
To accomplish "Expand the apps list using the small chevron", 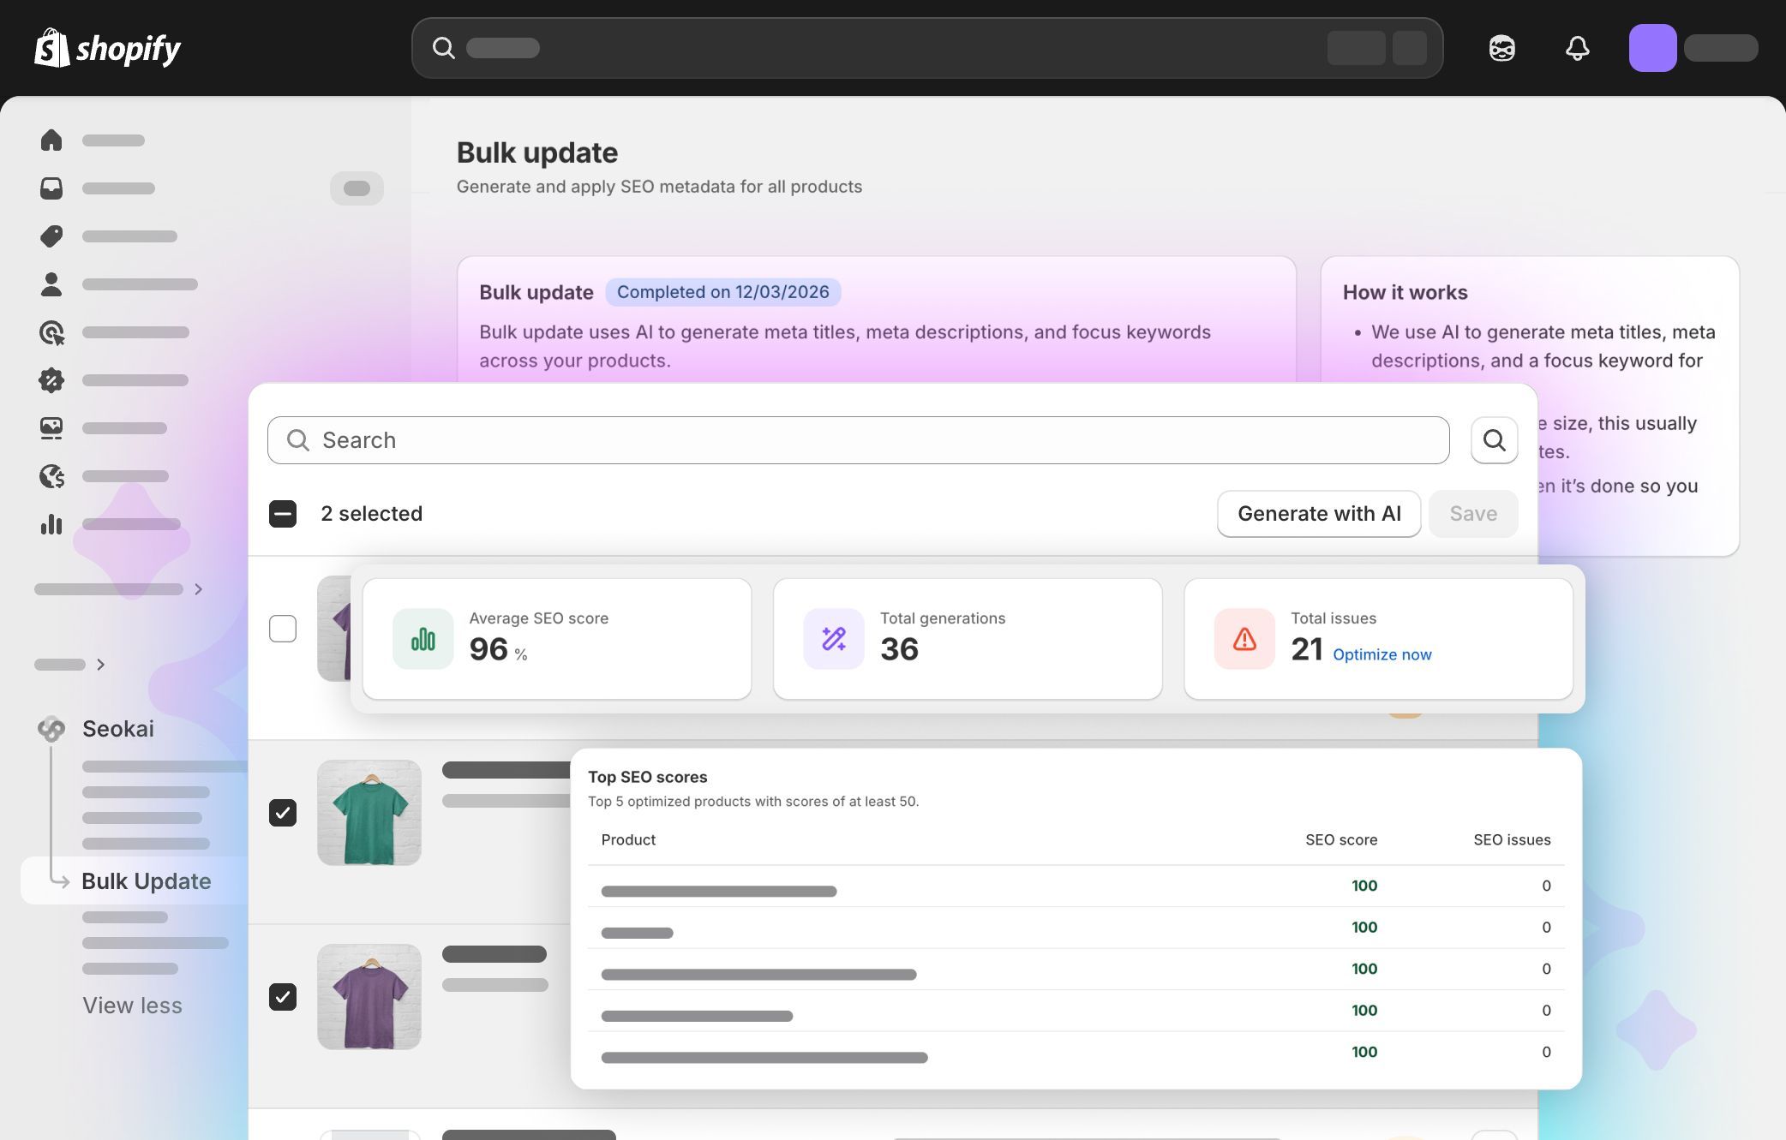I will [100, 664].
